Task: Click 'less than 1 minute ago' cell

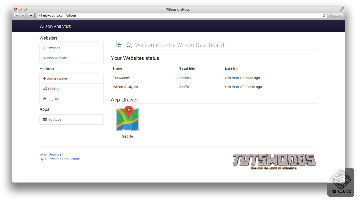Action: tap(242, 78)
